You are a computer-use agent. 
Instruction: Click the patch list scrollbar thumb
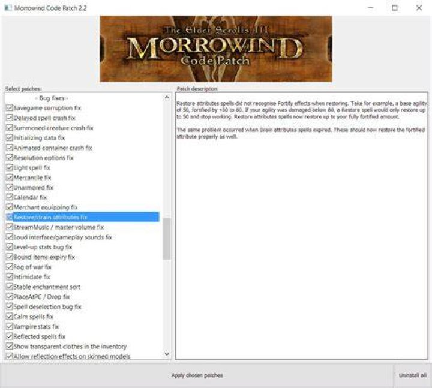(167, 239)
